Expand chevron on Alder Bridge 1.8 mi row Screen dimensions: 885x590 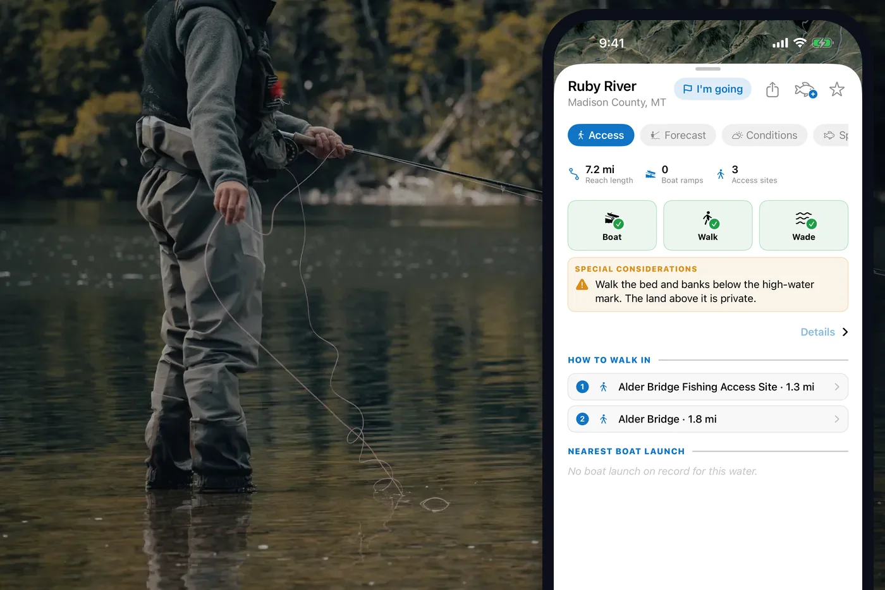pos(837,419)
